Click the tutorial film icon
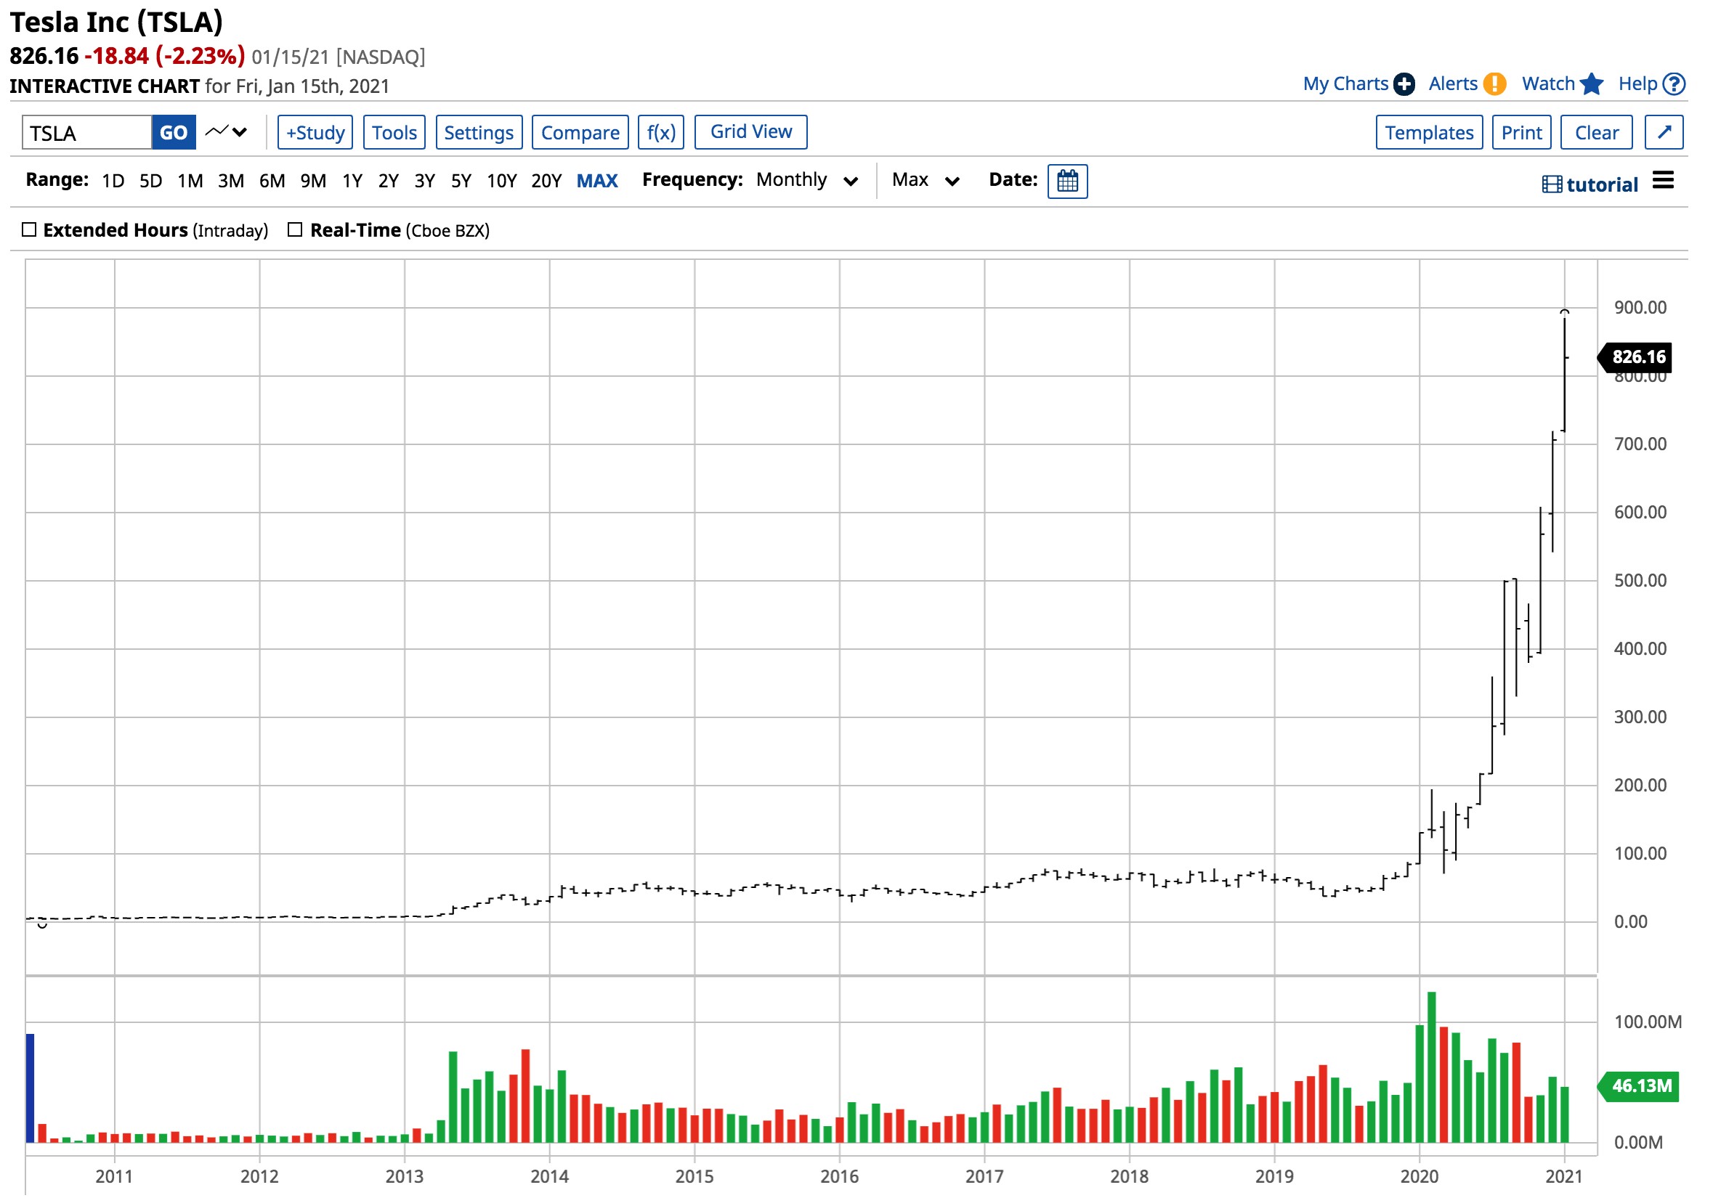 click(x=1551, y=184)
